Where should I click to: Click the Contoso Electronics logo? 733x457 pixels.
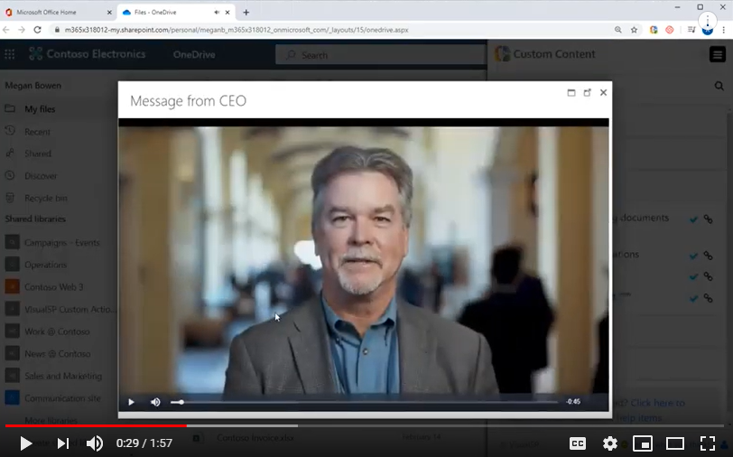click(87, 54)
